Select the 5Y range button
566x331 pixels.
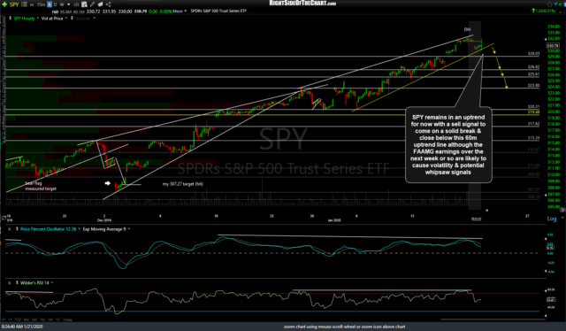tap(4, 319)
